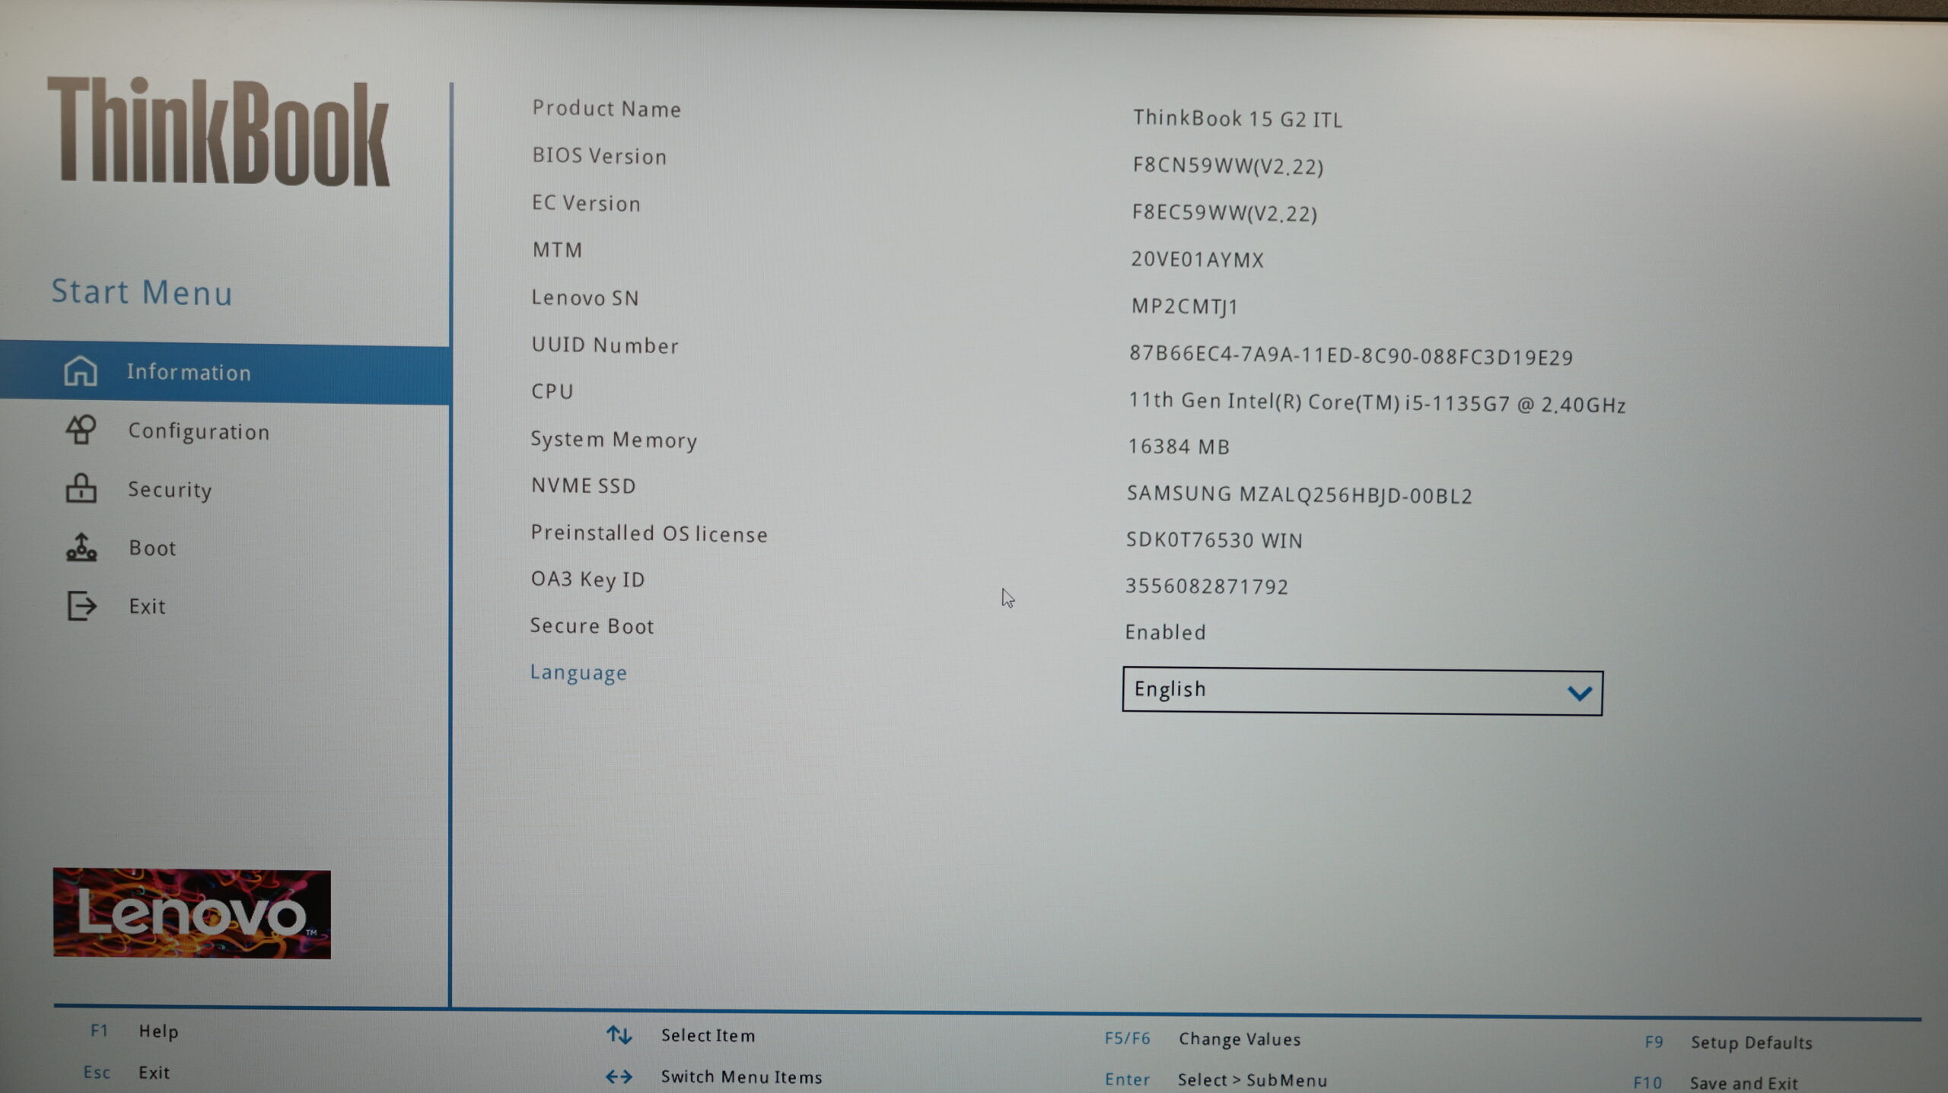Click Esc Exit in footer
Image resolution: width=1948 pixels, height=1093 pixels.
(x=153, y=1072)
